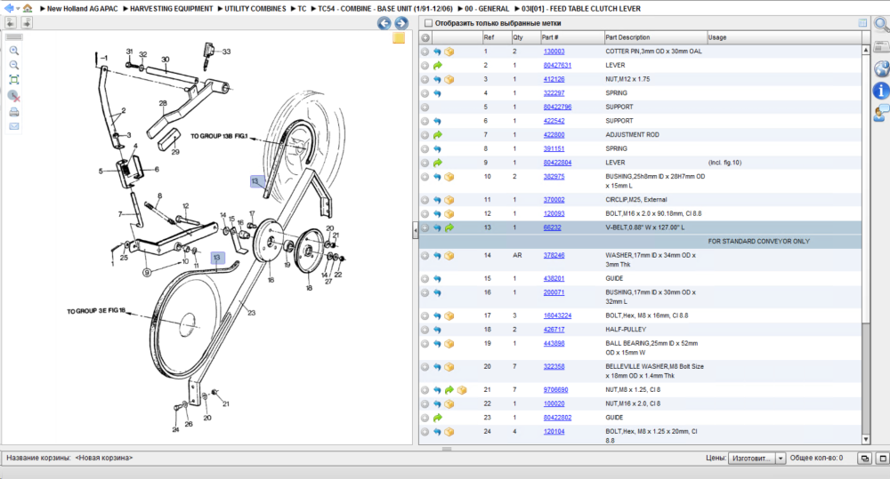
Task: Click parts list scroll down arrow
Action: coord(866,439)
